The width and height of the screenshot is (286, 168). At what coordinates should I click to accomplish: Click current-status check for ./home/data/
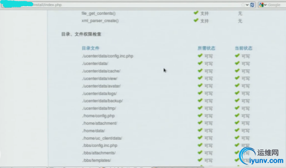click(237, 130)
